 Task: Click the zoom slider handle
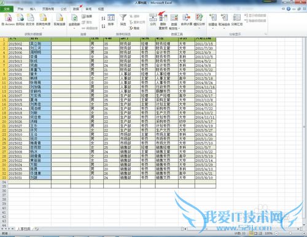290,233
